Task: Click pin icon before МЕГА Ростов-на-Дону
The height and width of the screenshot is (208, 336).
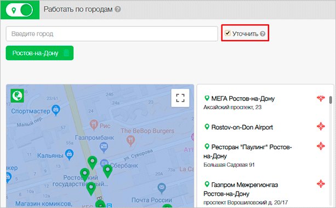Action: point(207,98)
